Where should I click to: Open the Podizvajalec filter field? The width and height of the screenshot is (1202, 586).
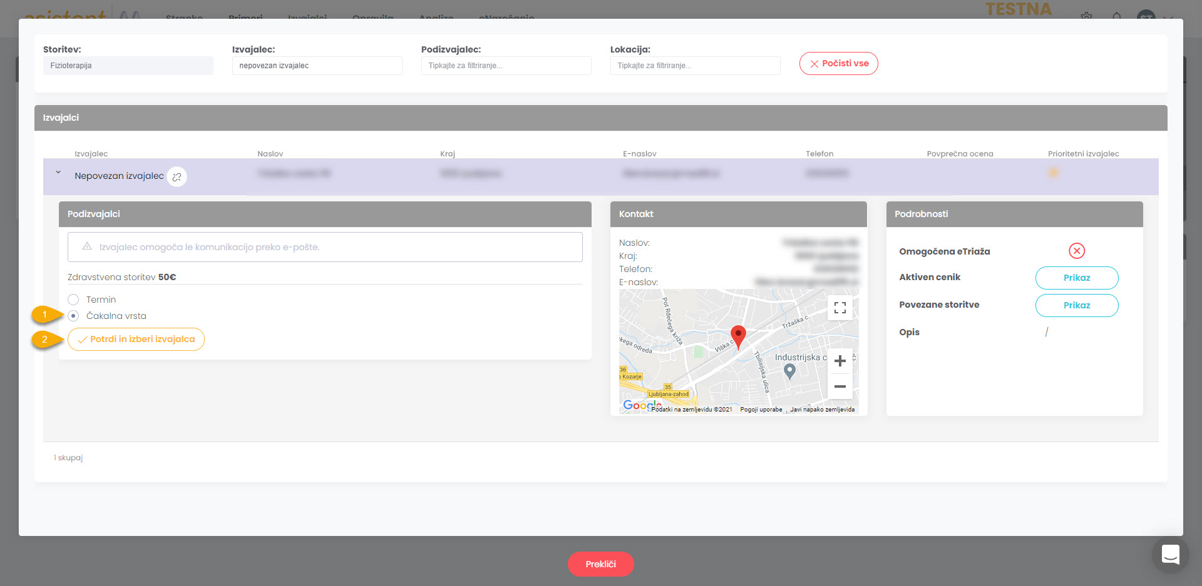[x=506, y=66]
